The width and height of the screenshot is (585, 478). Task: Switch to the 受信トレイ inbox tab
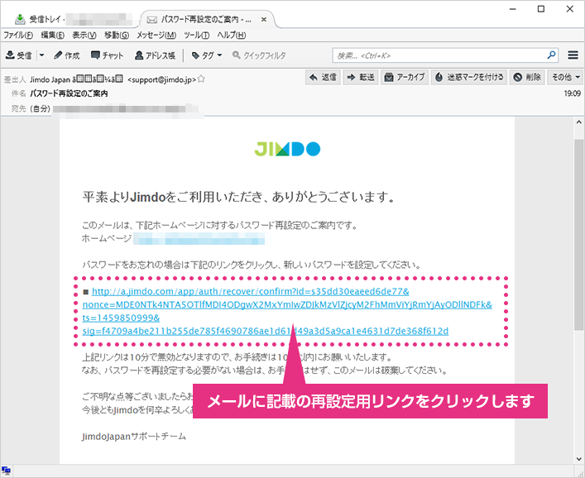click(73, 19)
